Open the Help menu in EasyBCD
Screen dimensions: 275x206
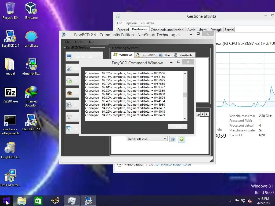(91, 42)
